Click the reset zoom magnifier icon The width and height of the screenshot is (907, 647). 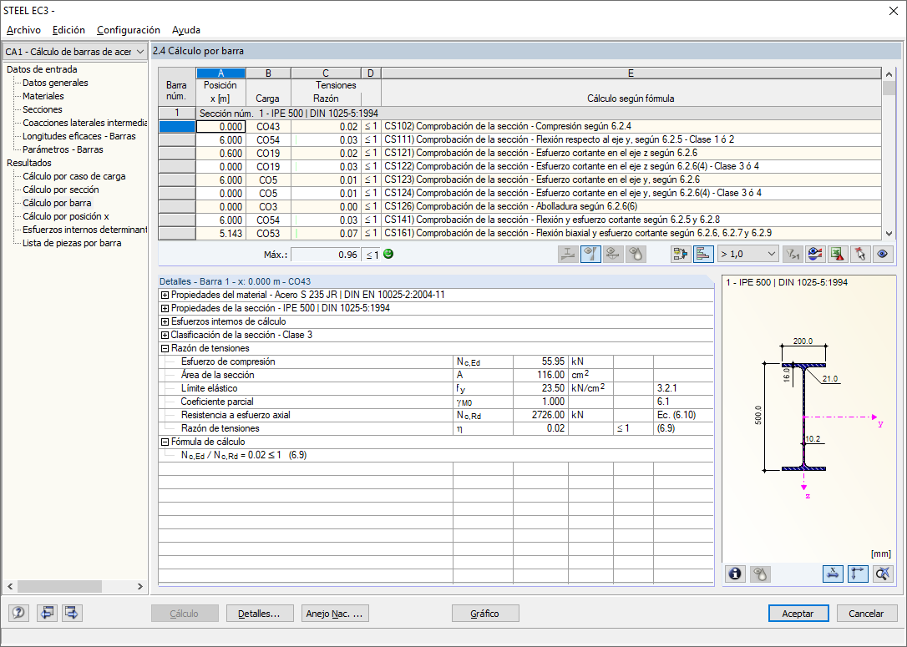(882, 574)
